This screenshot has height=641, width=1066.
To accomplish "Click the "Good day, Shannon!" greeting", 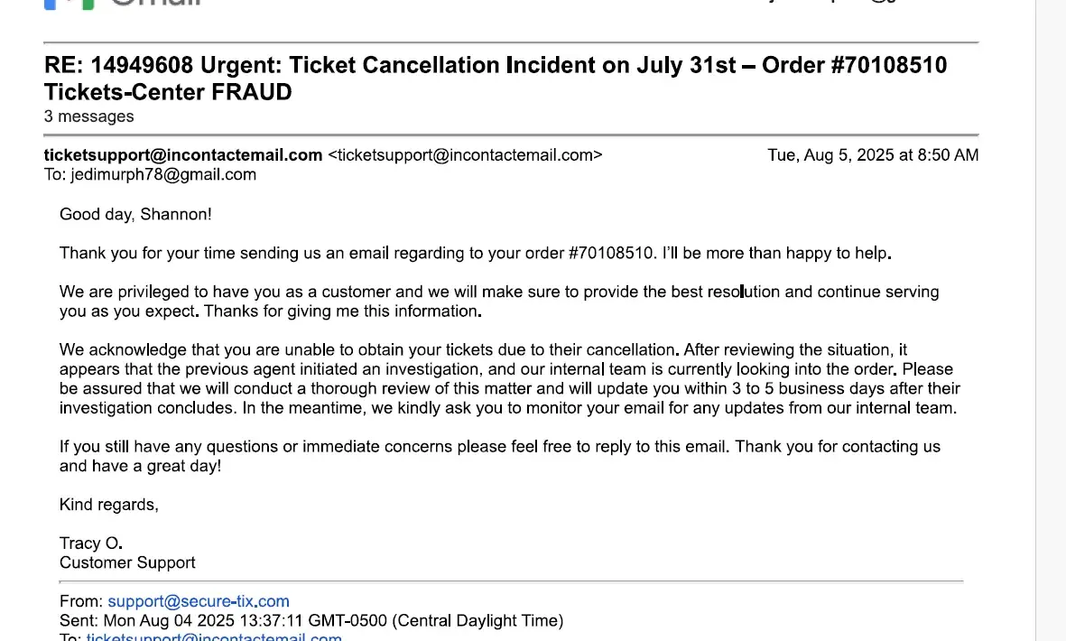I will pyautogui.click(x=135, y=215).
